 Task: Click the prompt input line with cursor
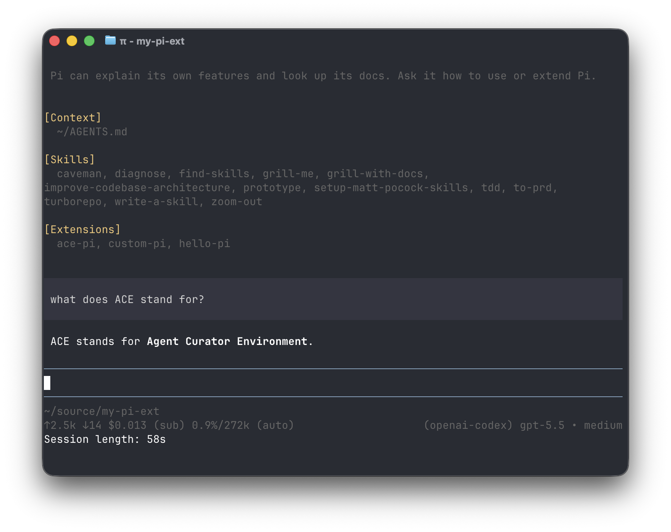pyautogui.click(x=333, y=383)
